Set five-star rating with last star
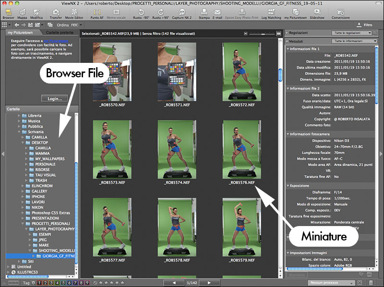This screenshot has height=287, width=384. click(x=122, y=283)
